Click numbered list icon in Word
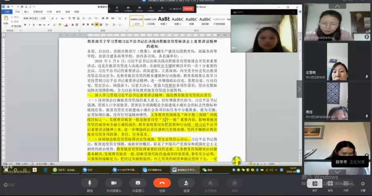Screen dimensions: 372x196 [90, 18]
